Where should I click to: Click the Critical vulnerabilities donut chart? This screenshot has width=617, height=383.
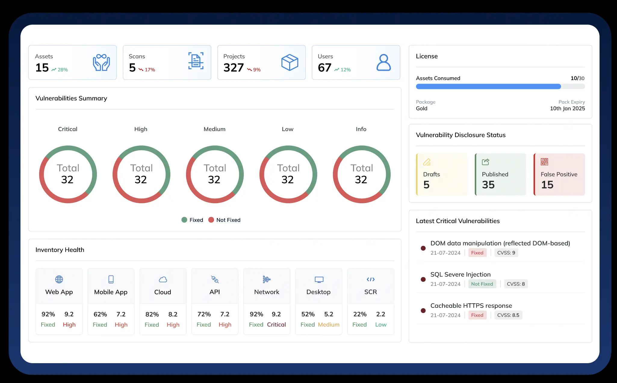click(68, 174)
